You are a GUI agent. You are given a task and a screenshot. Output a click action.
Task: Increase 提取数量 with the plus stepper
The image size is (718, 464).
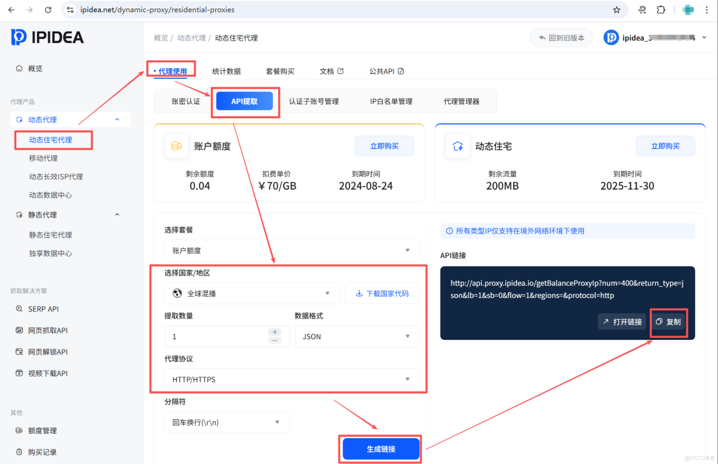(274, 332)
